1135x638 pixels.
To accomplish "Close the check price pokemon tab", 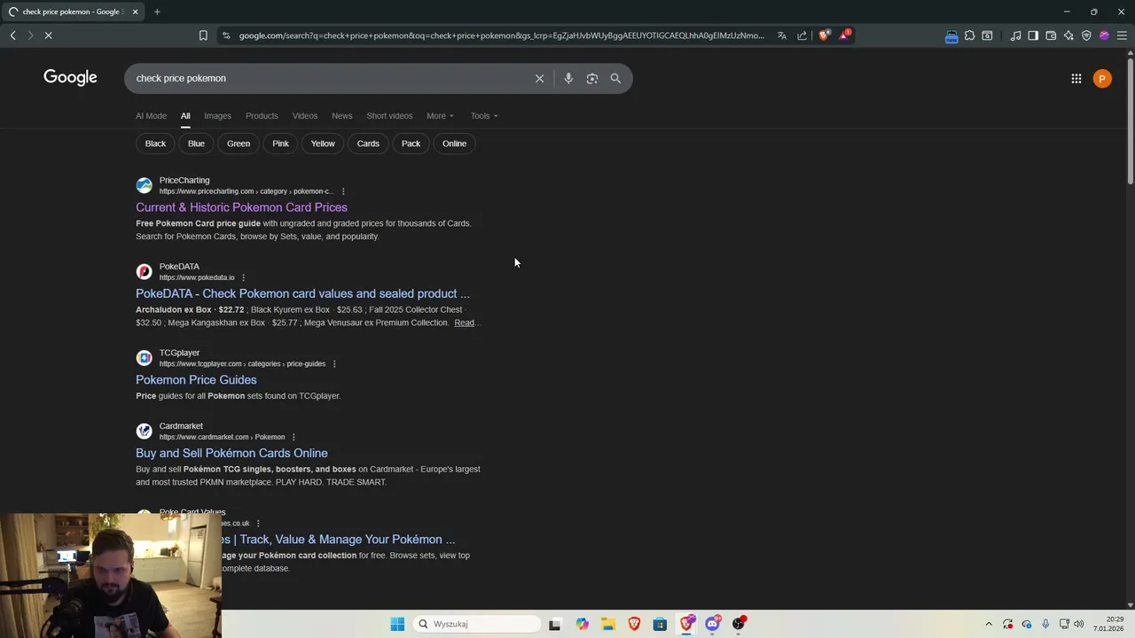I will (136, 12).
